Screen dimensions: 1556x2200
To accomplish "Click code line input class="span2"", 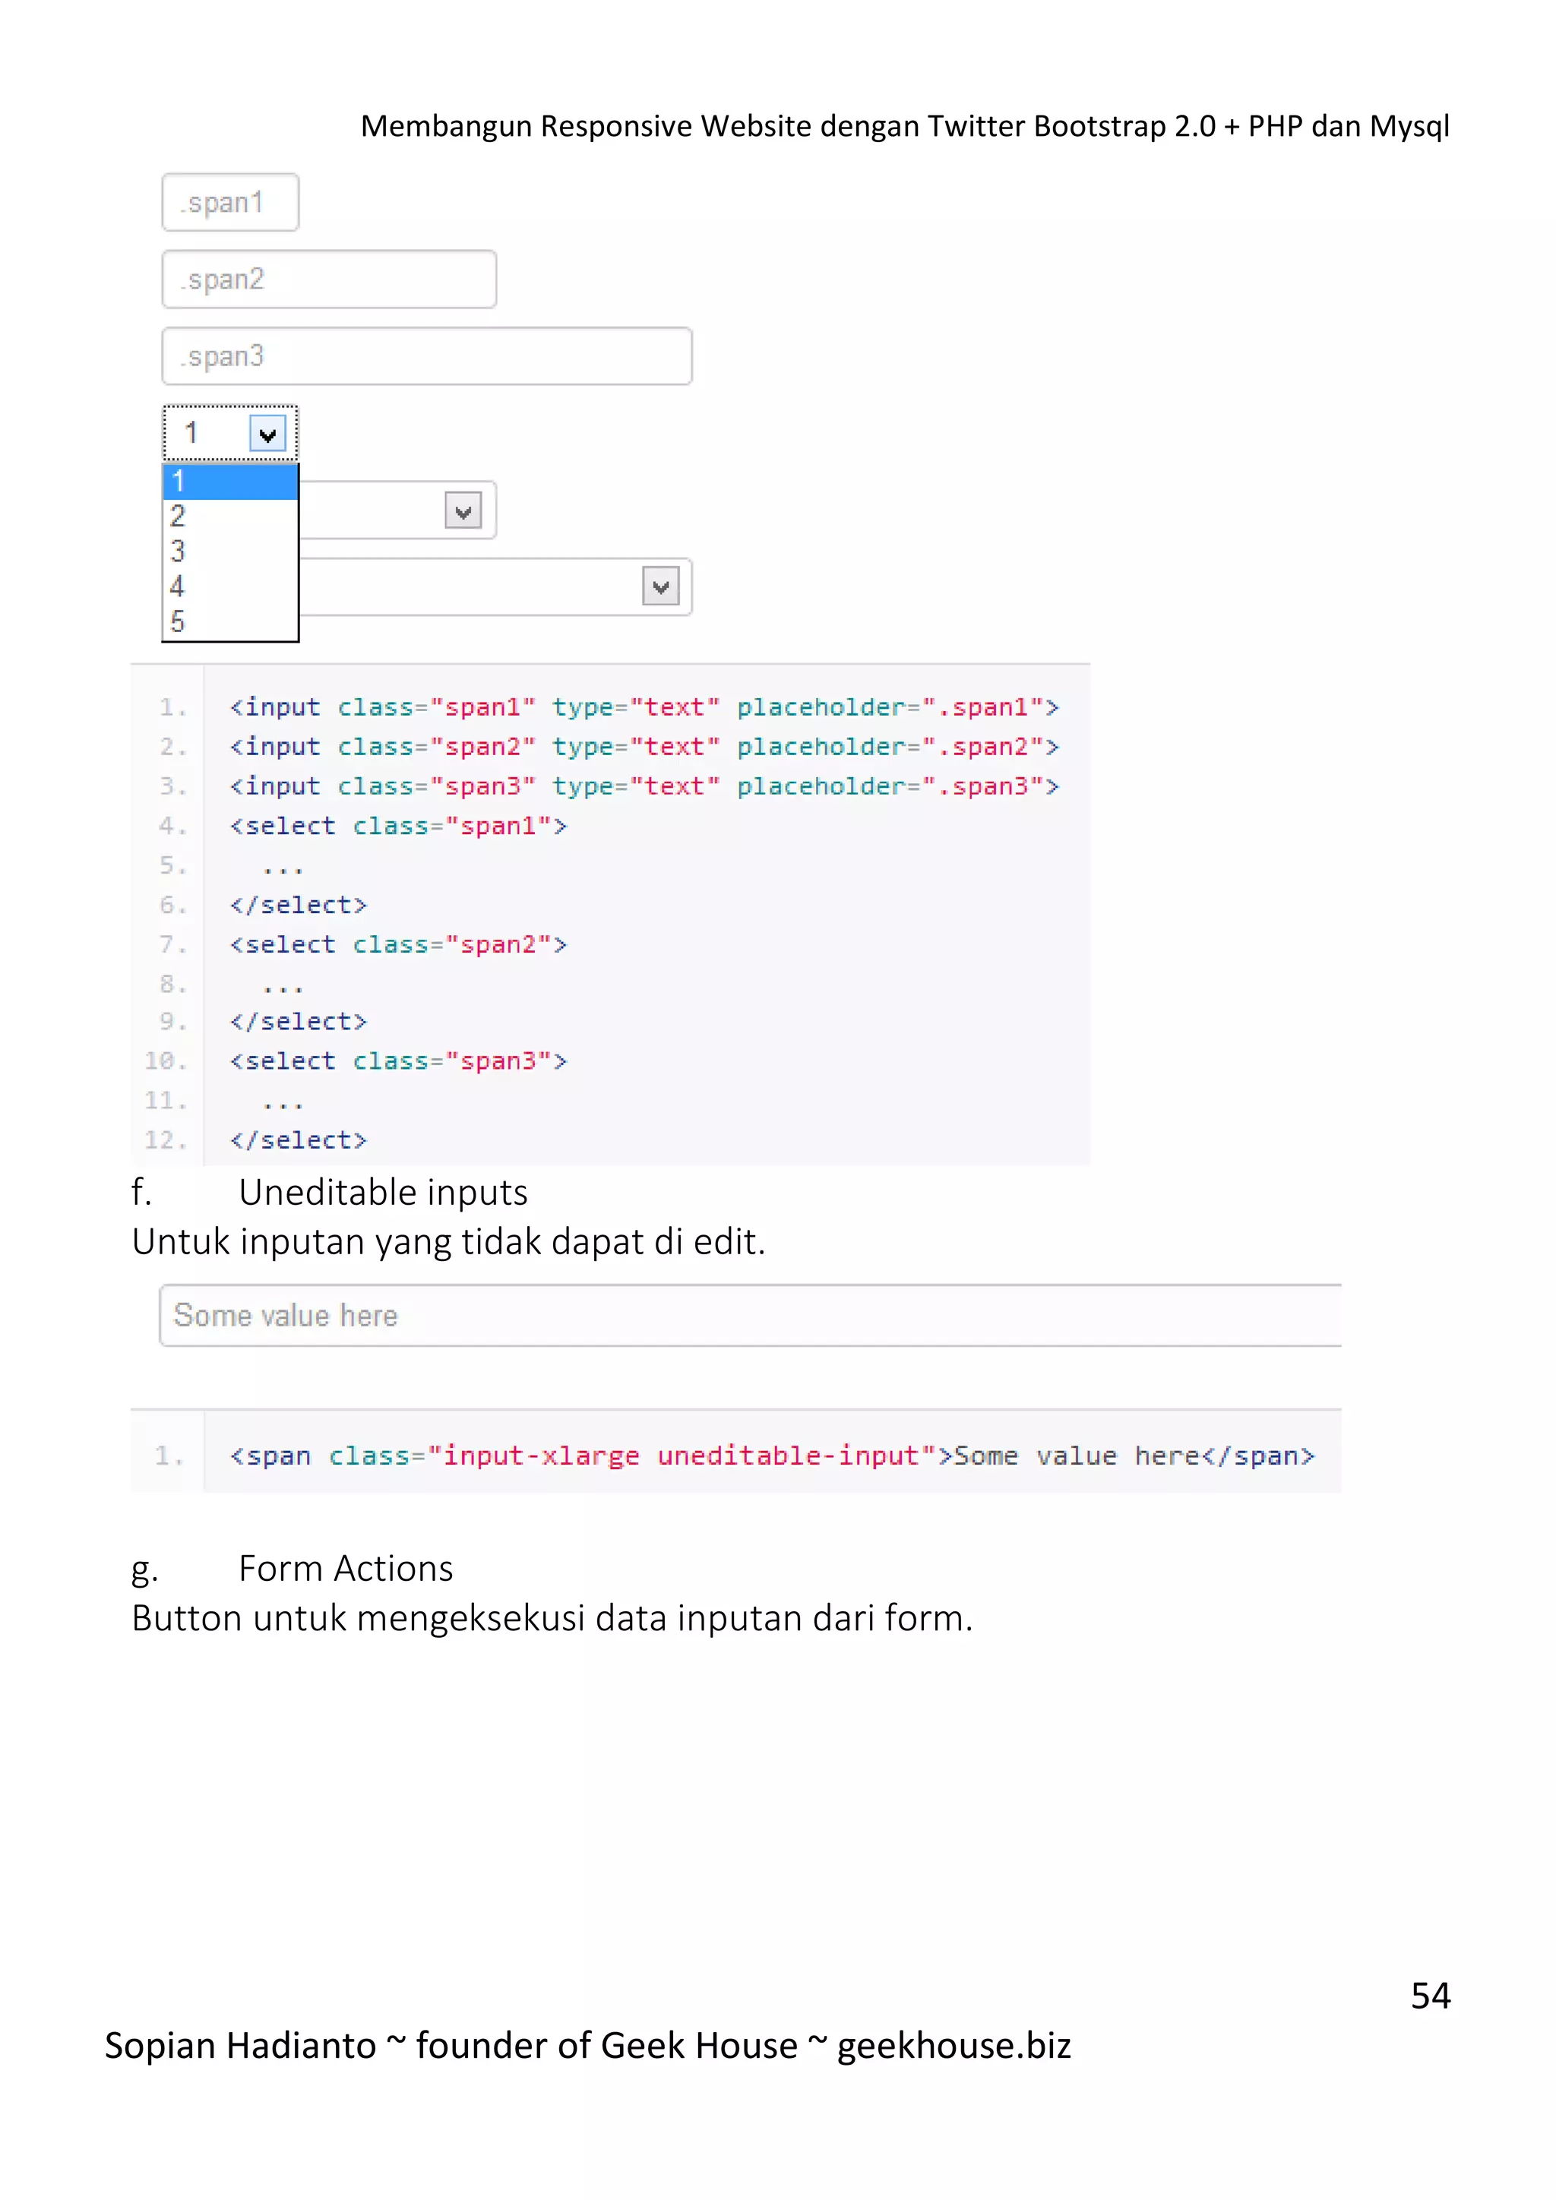I will click(x=644, y=747).
